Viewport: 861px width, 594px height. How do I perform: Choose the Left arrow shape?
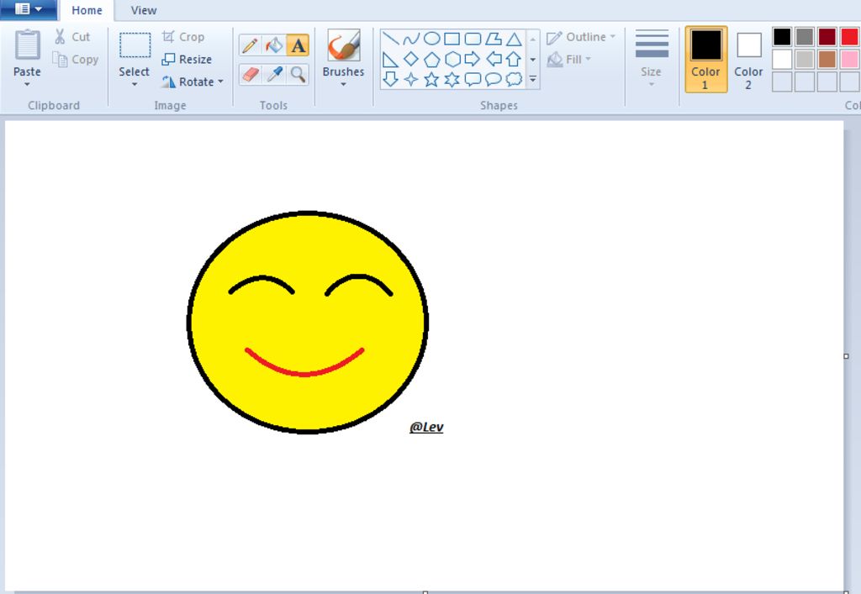(493, 59)
